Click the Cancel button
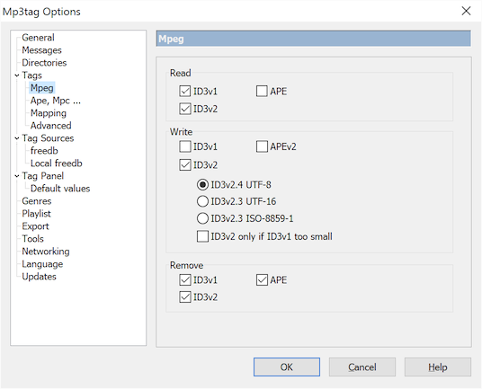The width and height of the screenshot is (482, 389). pyautogui.click(x=362, y=367)
